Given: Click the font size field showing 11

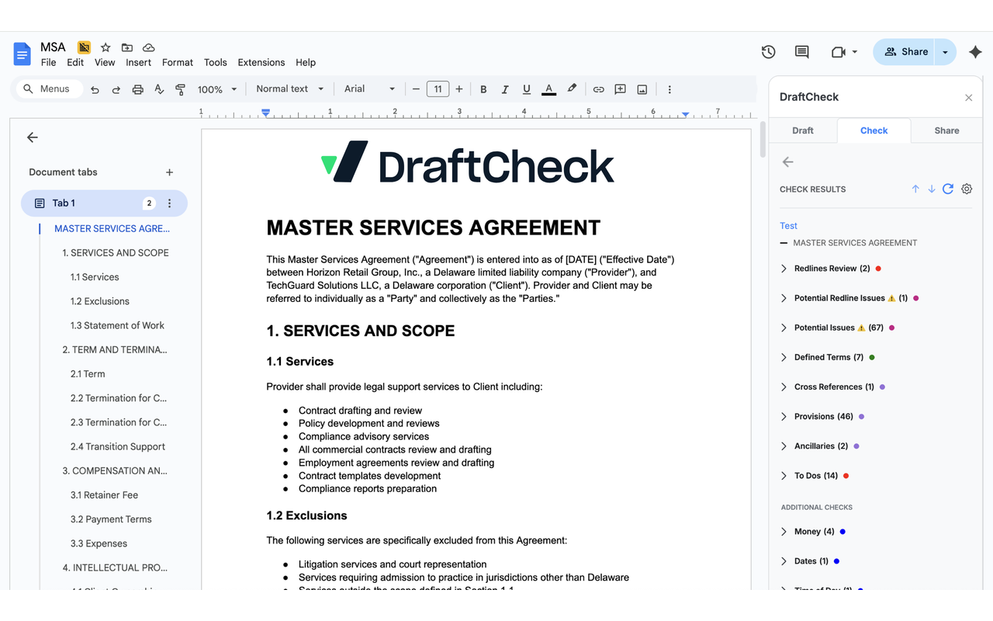Looking at the screenshot, I should point(438,89).
